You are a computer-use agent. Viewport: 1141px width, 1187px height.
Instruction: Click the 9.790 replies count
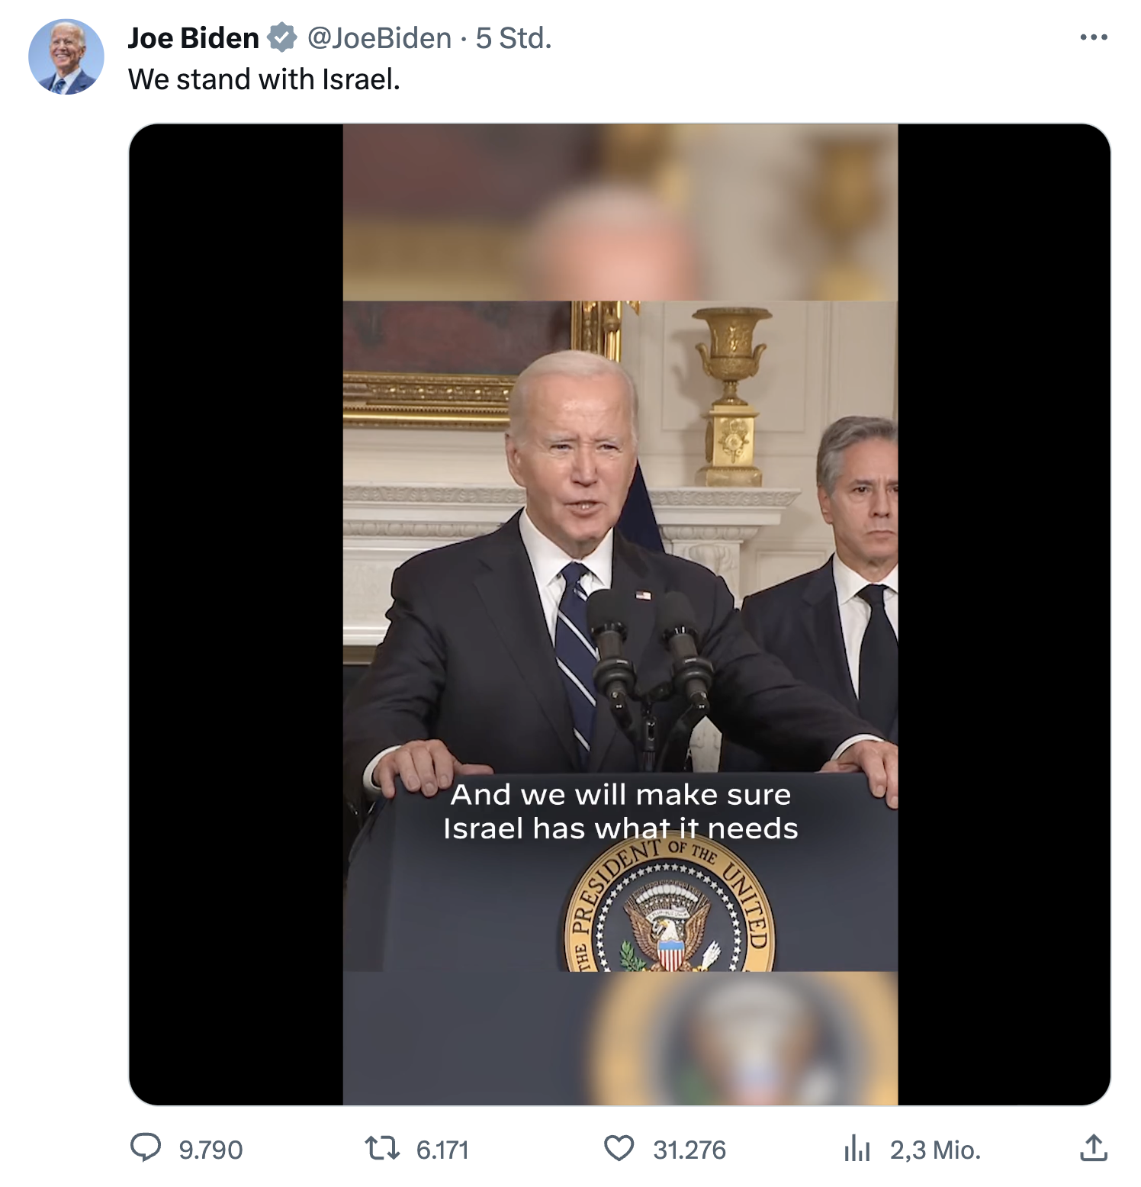(211, 1149)
